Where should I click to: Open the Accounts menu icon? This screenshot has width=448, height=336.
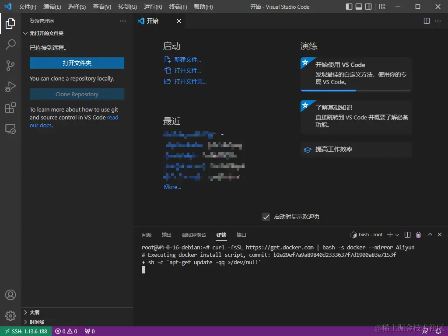click(10, 295)
